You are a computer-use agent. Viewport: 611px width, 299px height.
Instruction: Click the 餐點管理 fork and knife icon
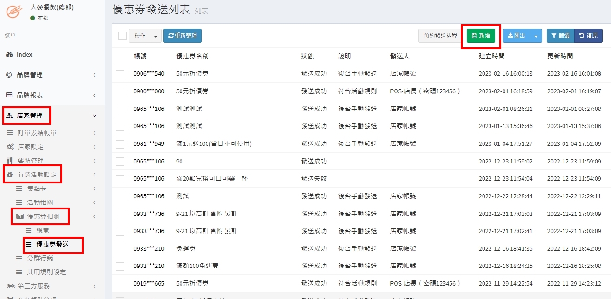[10, 161]
